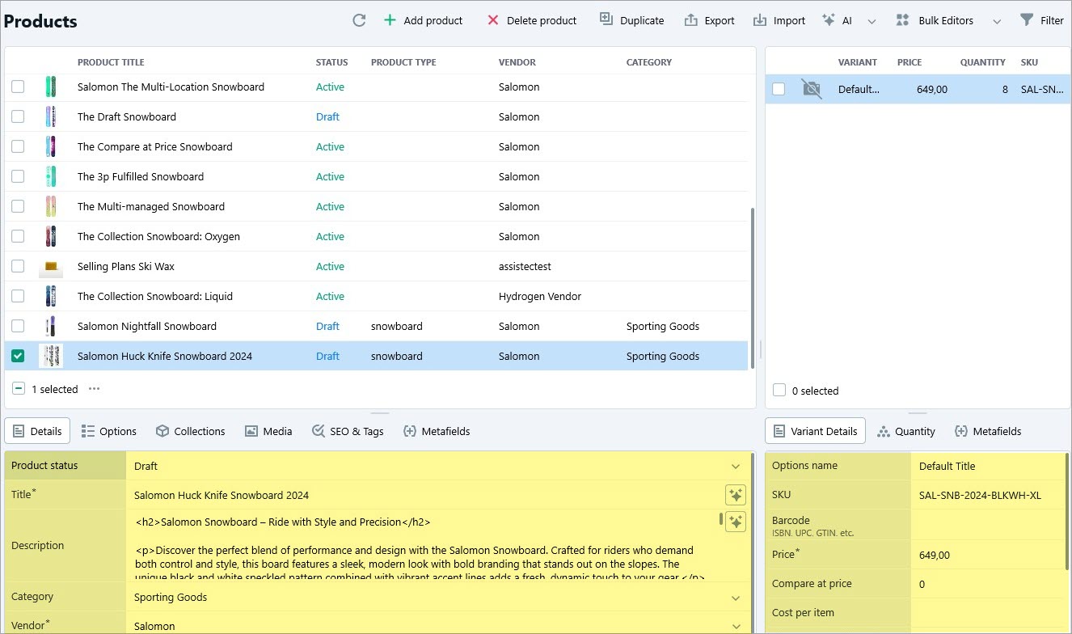
Task: Uncheck Salomon Huck Knife Snowboard 2024 checkbox
Action: [18, 356]
